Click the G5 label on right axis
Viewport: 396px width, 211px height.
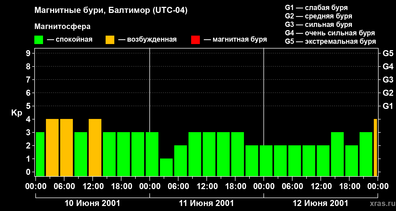pyautogui.click(x=388, y=53)
